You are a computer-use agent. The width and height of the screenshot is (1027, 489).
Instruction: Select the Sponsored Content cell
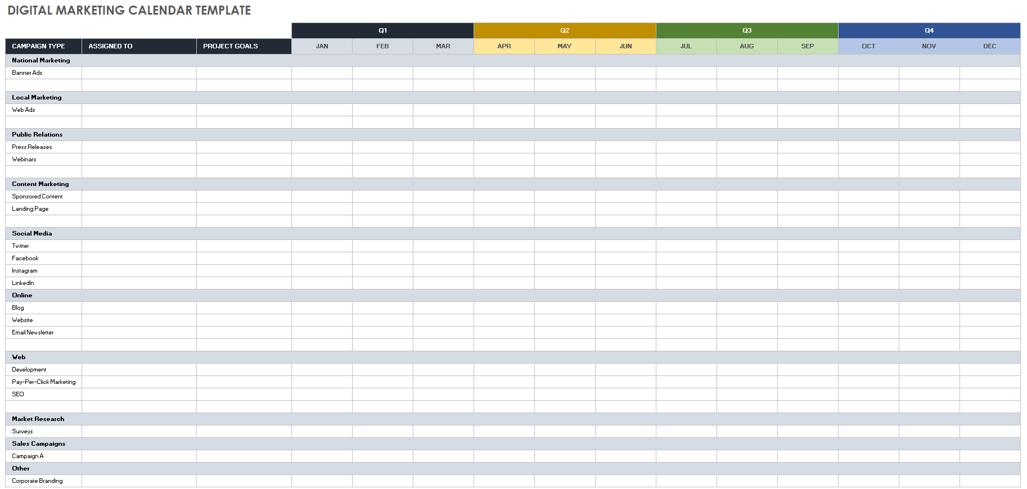pyautogui.click(x=43, y=196)
